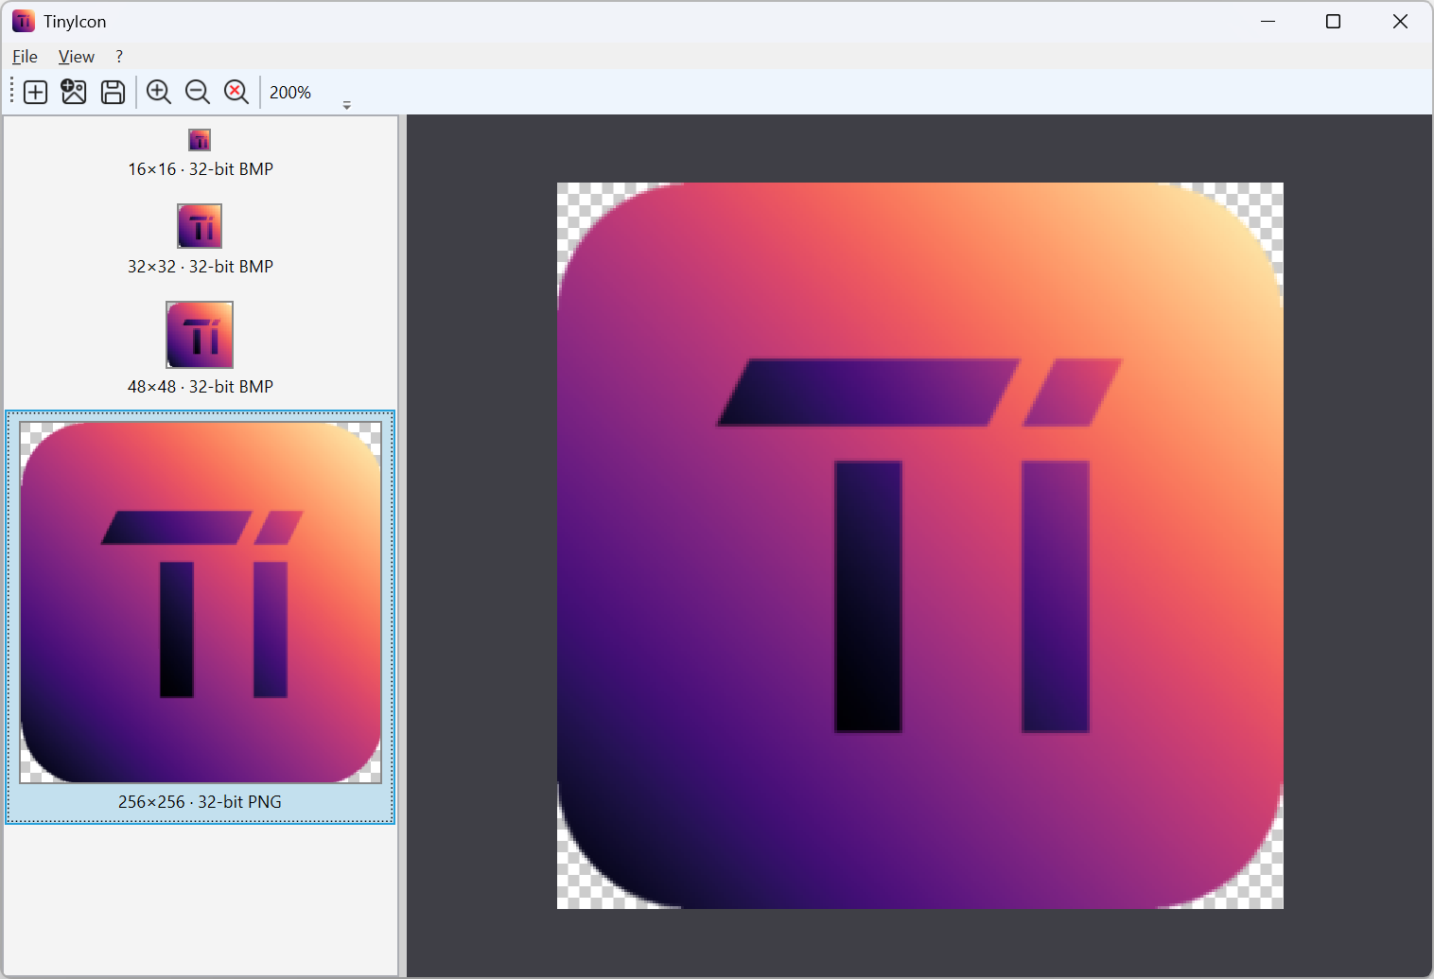Click the new icon (plus square) toolbar button
This screenshot has width=1434, height=979.
point(36,92)
